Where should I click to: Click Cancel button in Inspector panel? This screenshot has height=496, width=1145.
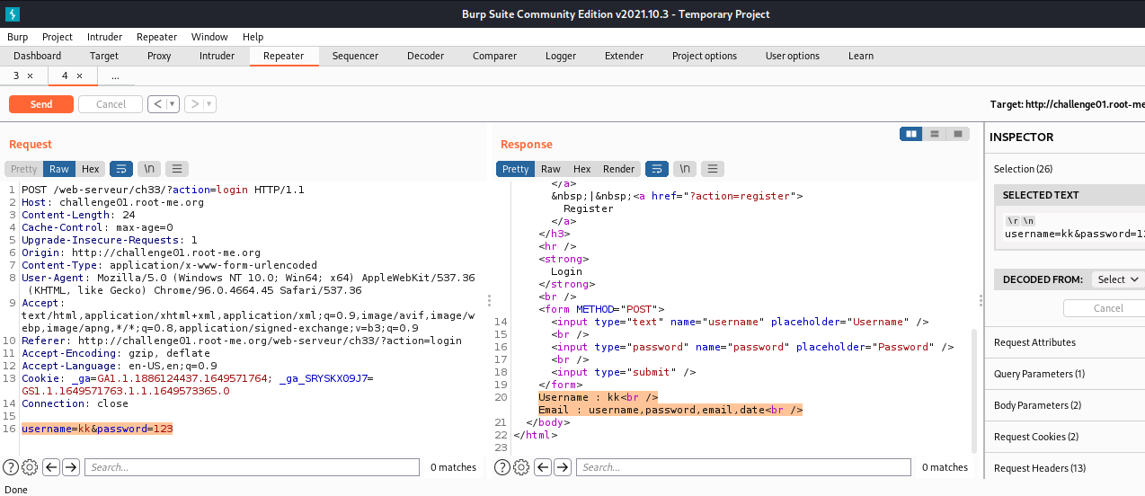click(1108, 308)
